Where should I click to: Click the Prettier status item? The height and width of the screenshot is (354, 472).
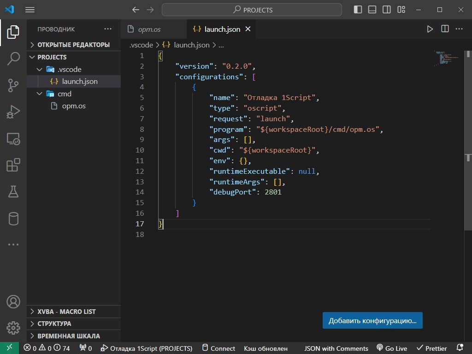coord(431,348)
